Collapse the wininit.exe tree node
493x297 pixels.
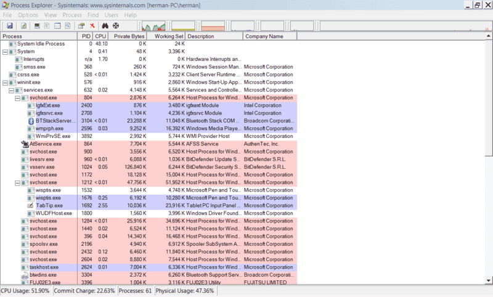click(x=5, y=82)
